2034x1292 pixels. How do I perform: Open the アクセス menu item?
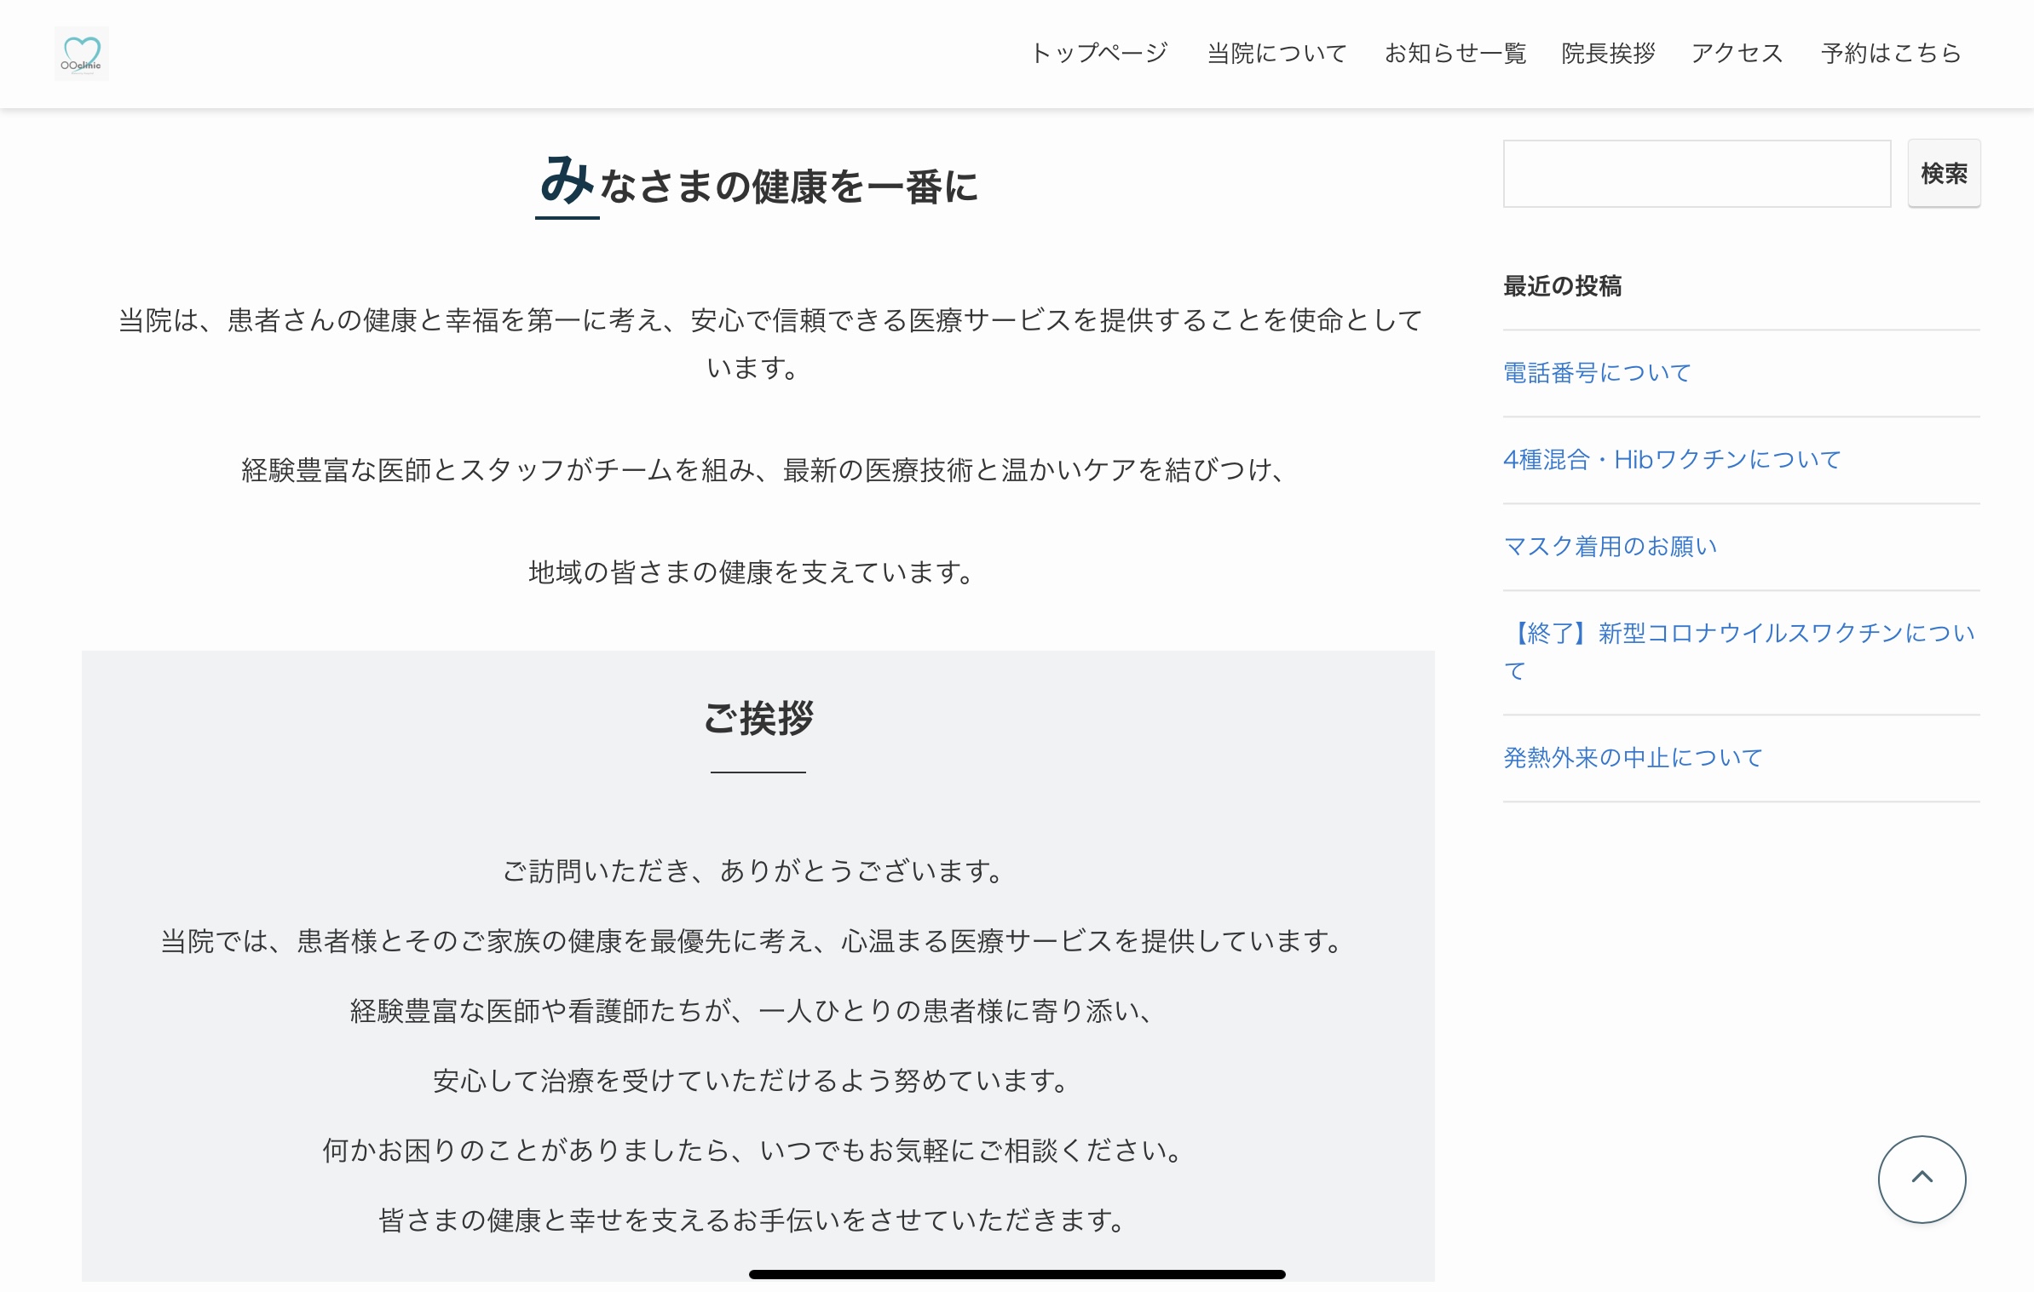[1737, 54]
